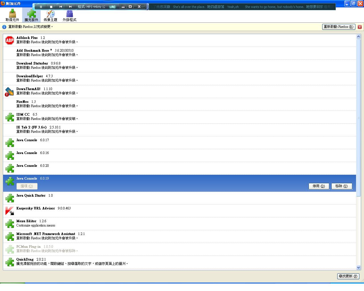Open the 佈景主題 themes tab
The image size is (364, 291).
coord(50,15)
